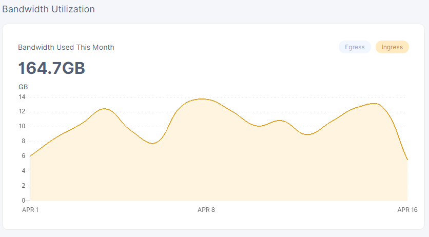Click the line's end point at APR 16
The image size is (429, 237).
[x=407, y=160]
